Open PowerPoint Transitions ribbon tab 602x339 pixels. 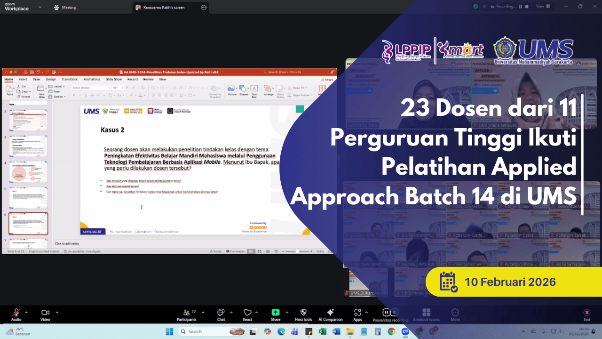[70, 79]
